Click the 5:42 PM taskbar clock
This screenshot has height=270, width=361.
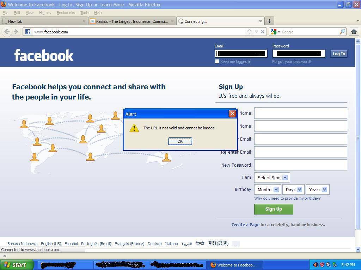(348, 265)
